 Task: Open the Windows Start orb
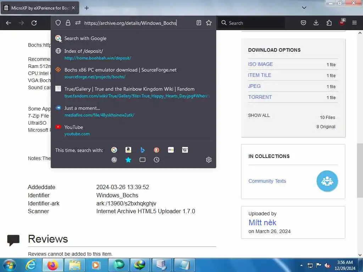[10, 265]
